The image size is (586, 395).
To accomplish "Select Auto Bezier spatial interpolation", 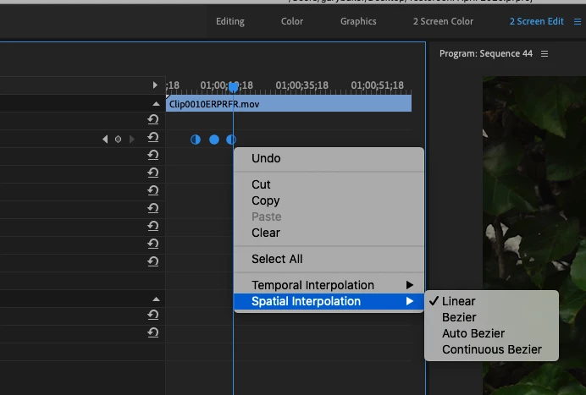I will [491, 333].
